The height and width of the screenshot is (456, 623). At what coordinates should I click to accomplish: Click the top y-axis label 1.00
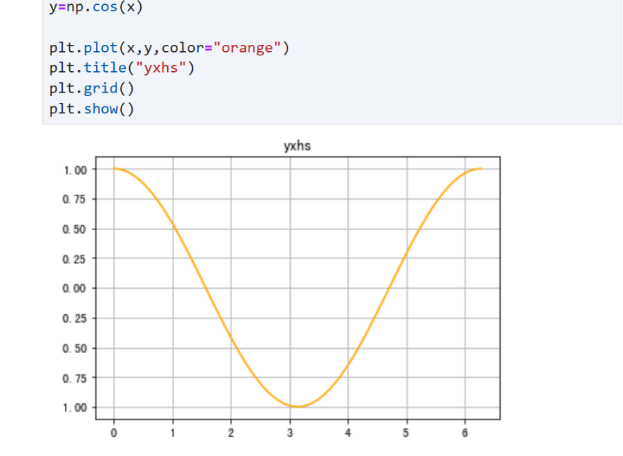coord(75,170)
